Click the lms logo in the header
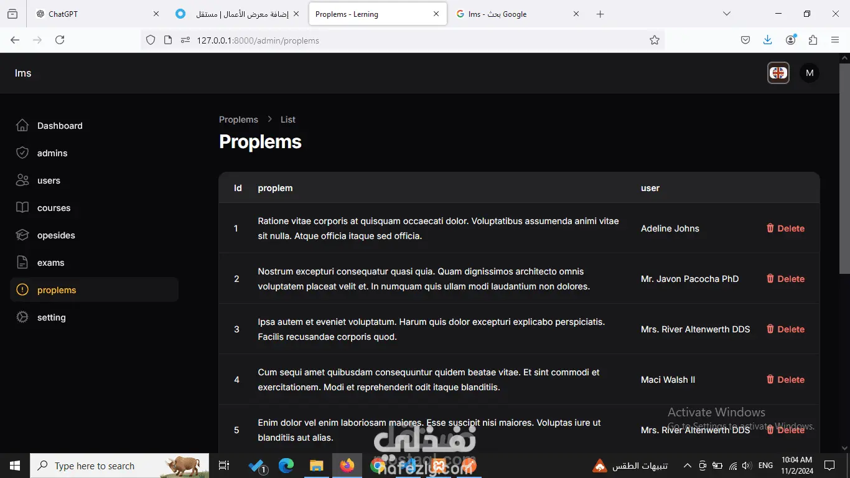 click(x=23, y=73)
